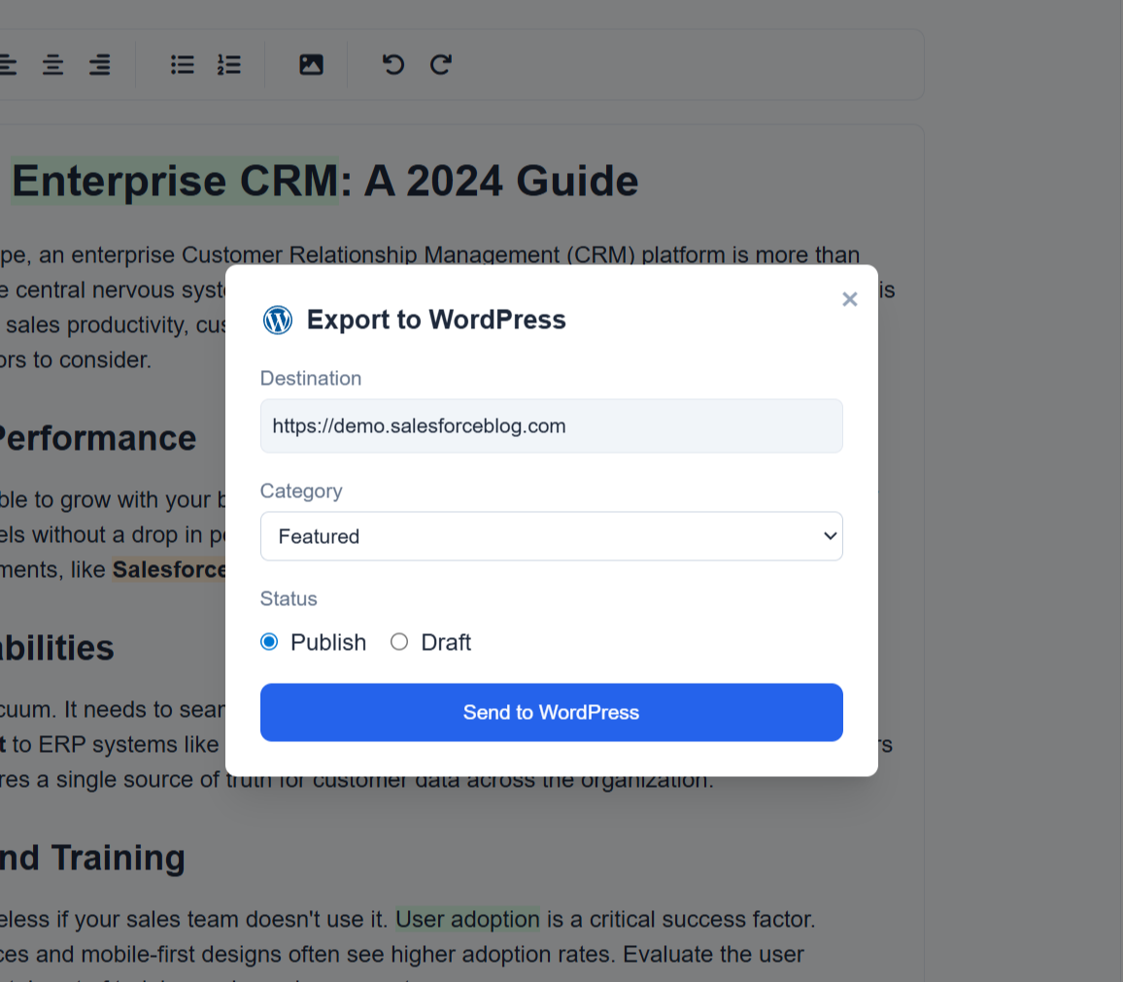Click the nd Training section heading
This screenshot has height=982, width=1123.
click(x=92, y=858)
